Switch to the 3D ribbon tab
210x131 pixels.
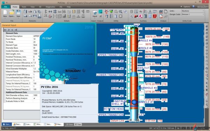click(40, 7)
